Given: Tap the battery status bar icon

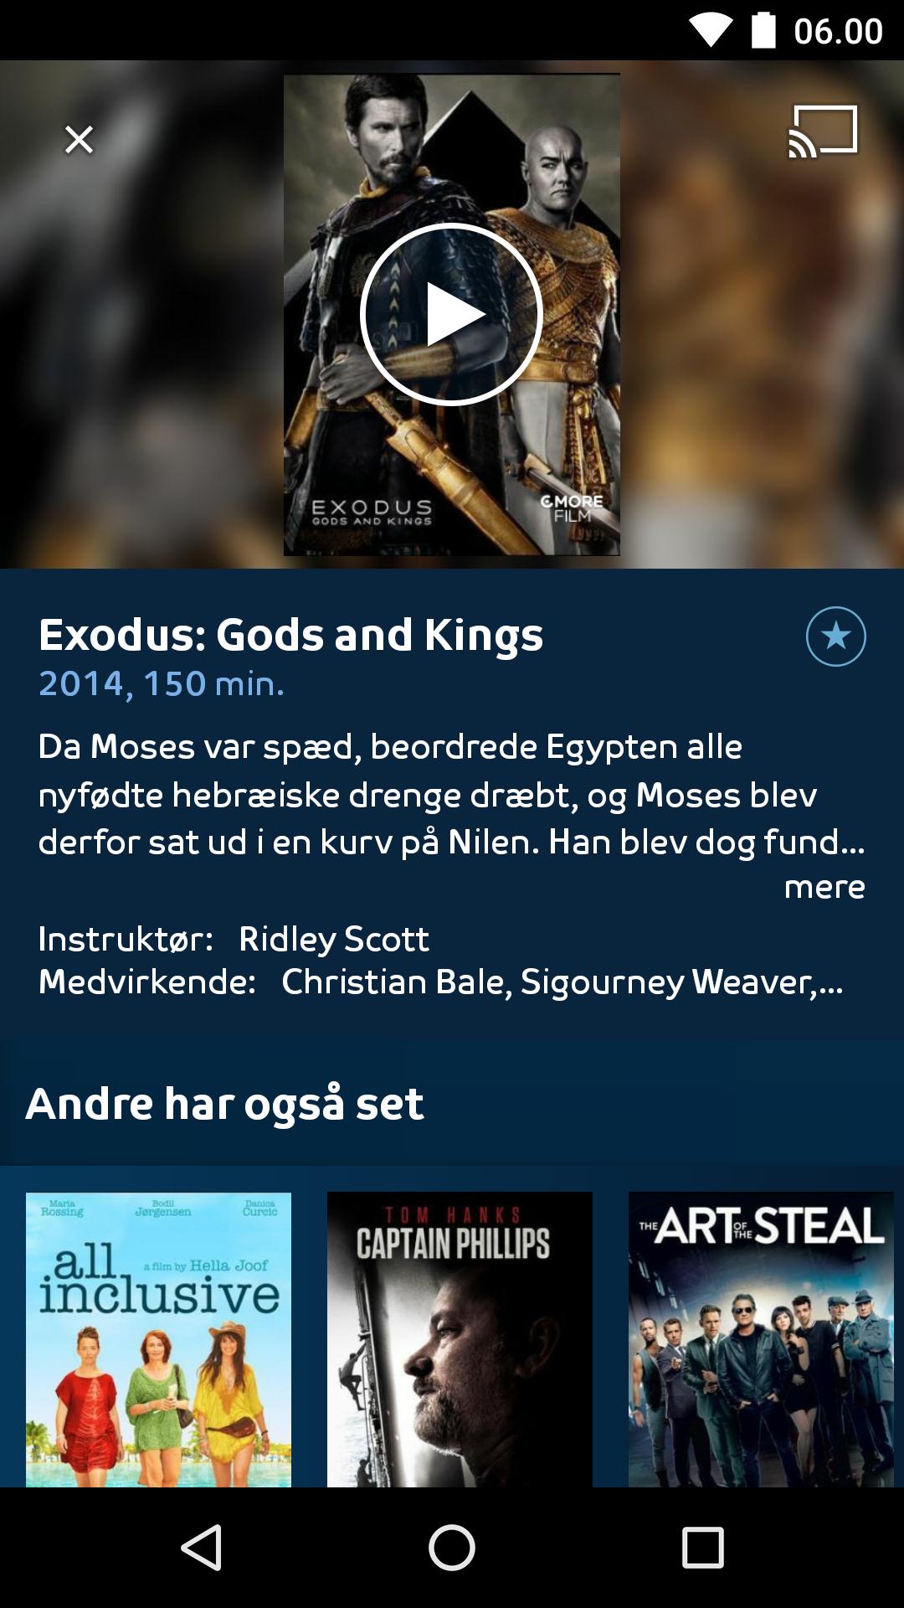Looking at the screenshot, I should coord(763,30).
